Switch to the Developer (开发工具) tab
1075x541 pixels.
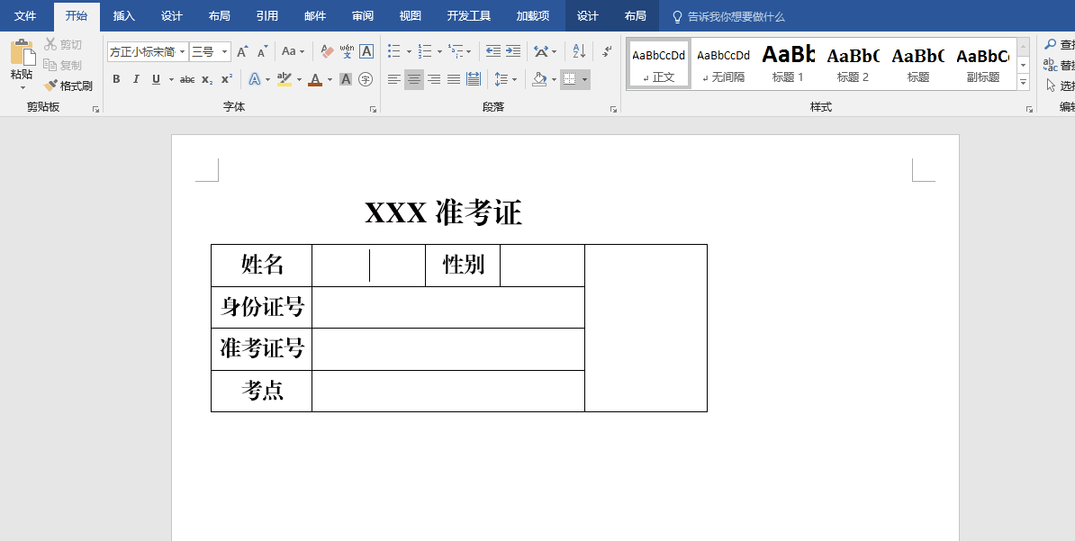pyautogui.click(x=469, y=16)
